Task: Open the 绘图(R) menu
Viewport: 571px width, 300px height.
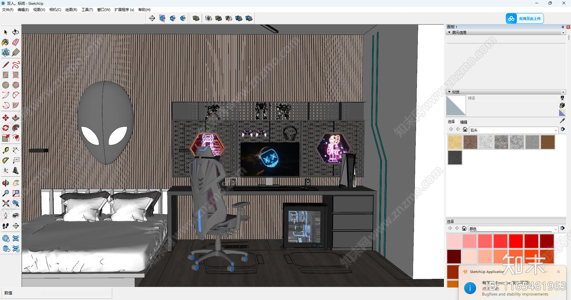Action: tap(71, 10)
